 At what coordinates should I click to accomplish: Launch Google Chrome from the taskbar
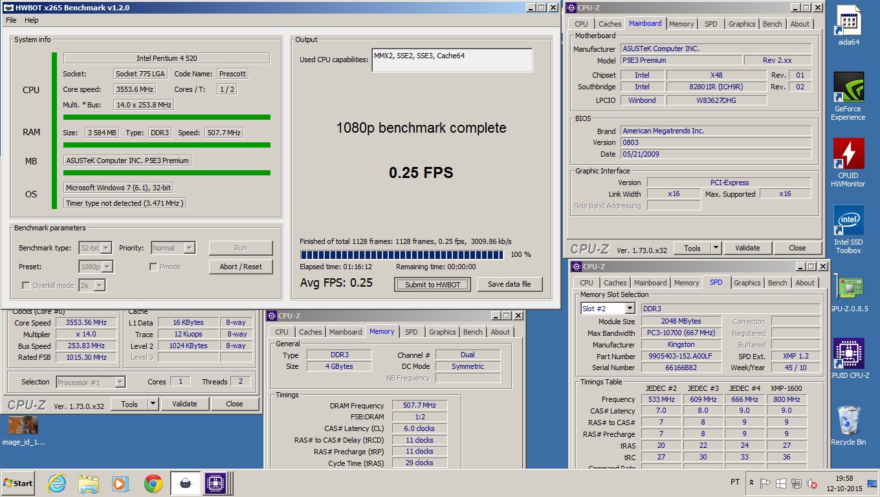click(153, 483)
